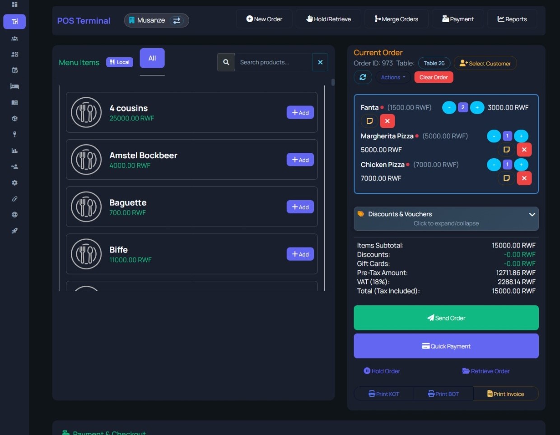Open the bar chart reports icon in sidebar
Image resolution: width=560 pixels, height=435 pixels.
click(14, 150)
